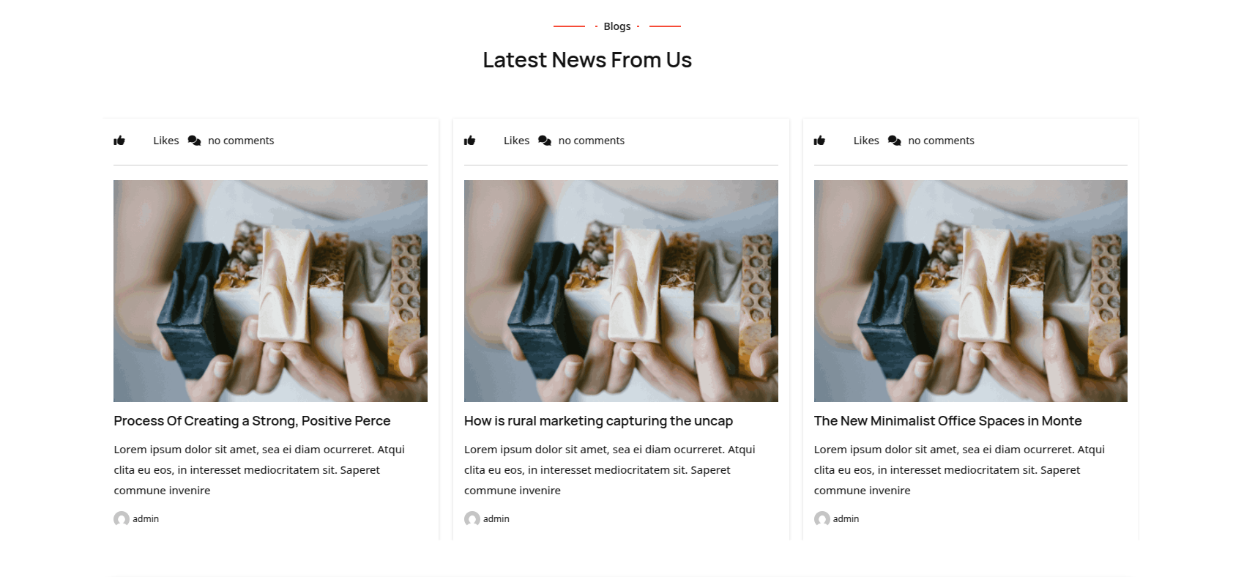
Task: Click 'admin' author link under third post
Action: point(846,518)
